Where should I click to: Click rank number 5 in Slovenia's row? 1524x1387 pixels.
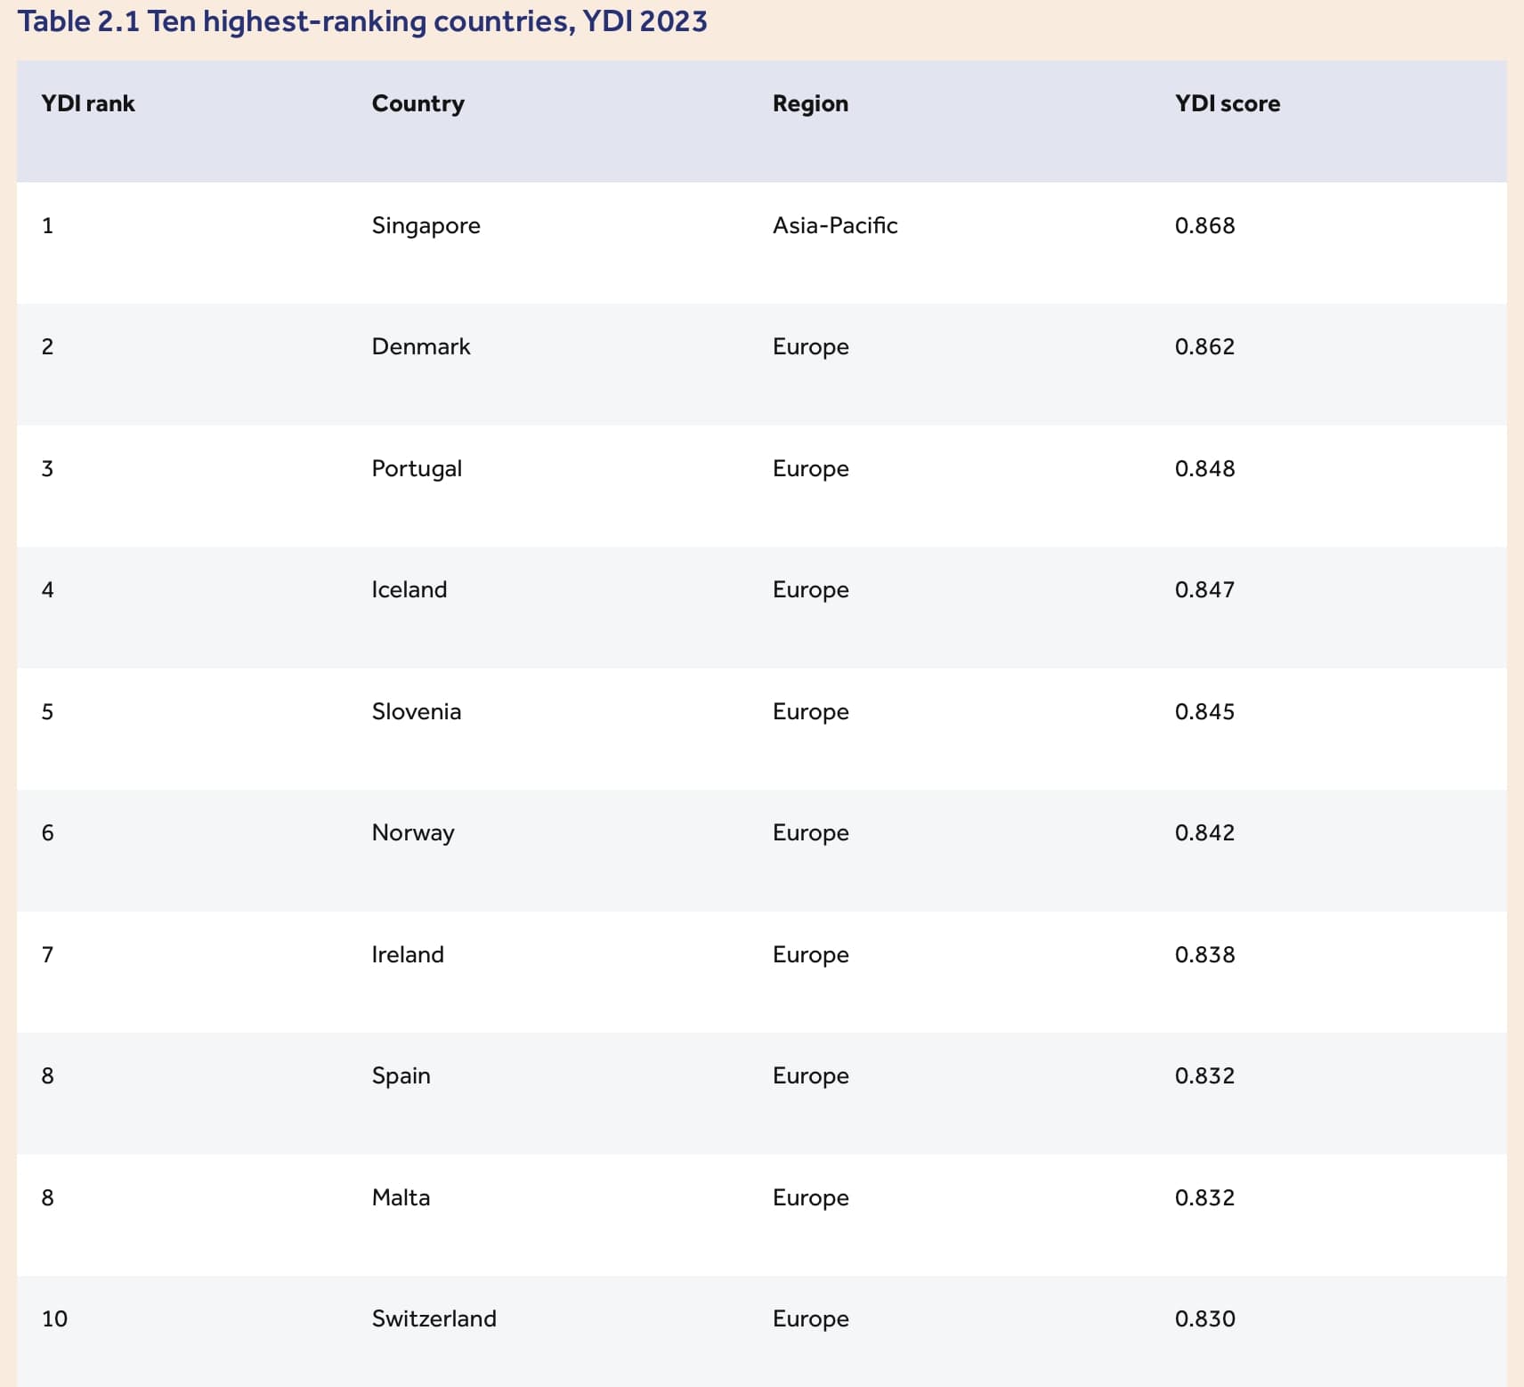[48, 711]
